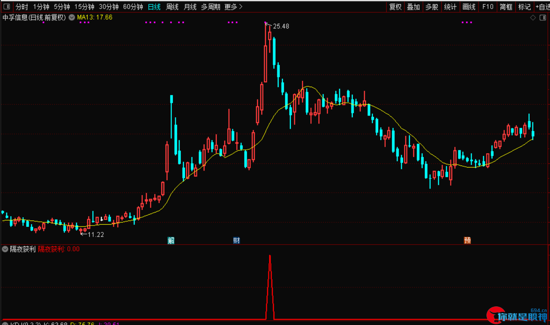Select the 周线 weekly tab
The width and height of the screenshot is (550, 325).
coord(172,7)
